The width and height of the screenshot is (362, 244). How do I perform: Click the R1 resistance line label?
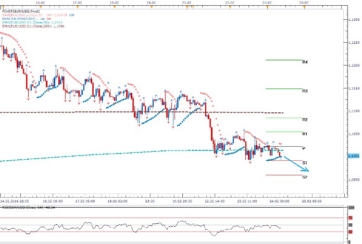(305, 134)
